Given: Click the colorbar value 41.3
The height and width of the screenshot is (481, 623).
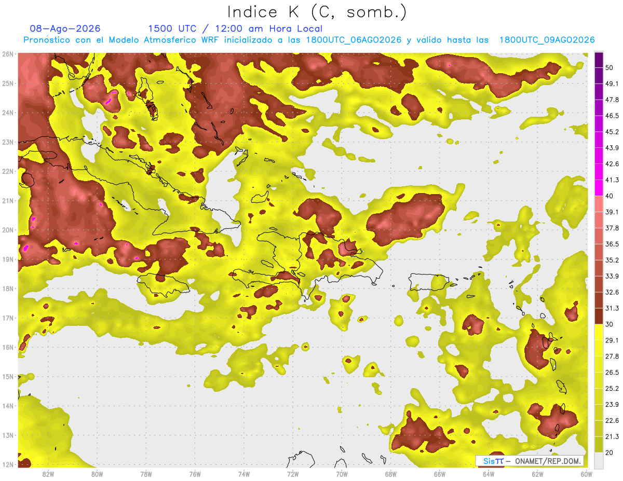Looking at the screenshot, I should tap(612, 180).
